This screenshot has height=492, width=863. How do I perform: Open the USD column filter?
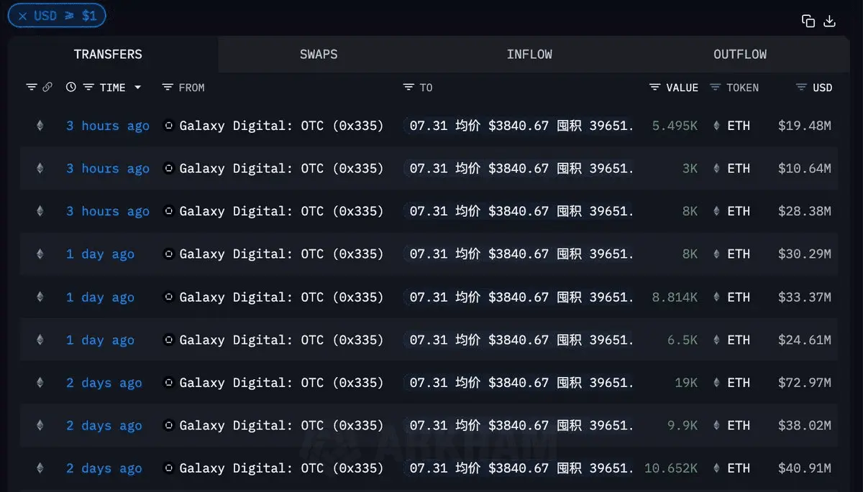coord(801,88)
